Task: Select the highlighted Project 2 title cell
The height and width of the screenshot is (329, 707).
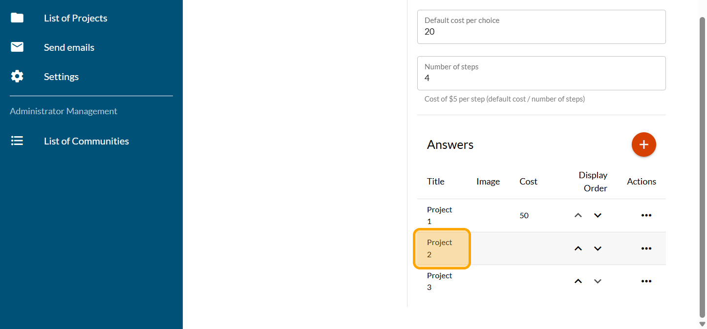Action: 442,248
